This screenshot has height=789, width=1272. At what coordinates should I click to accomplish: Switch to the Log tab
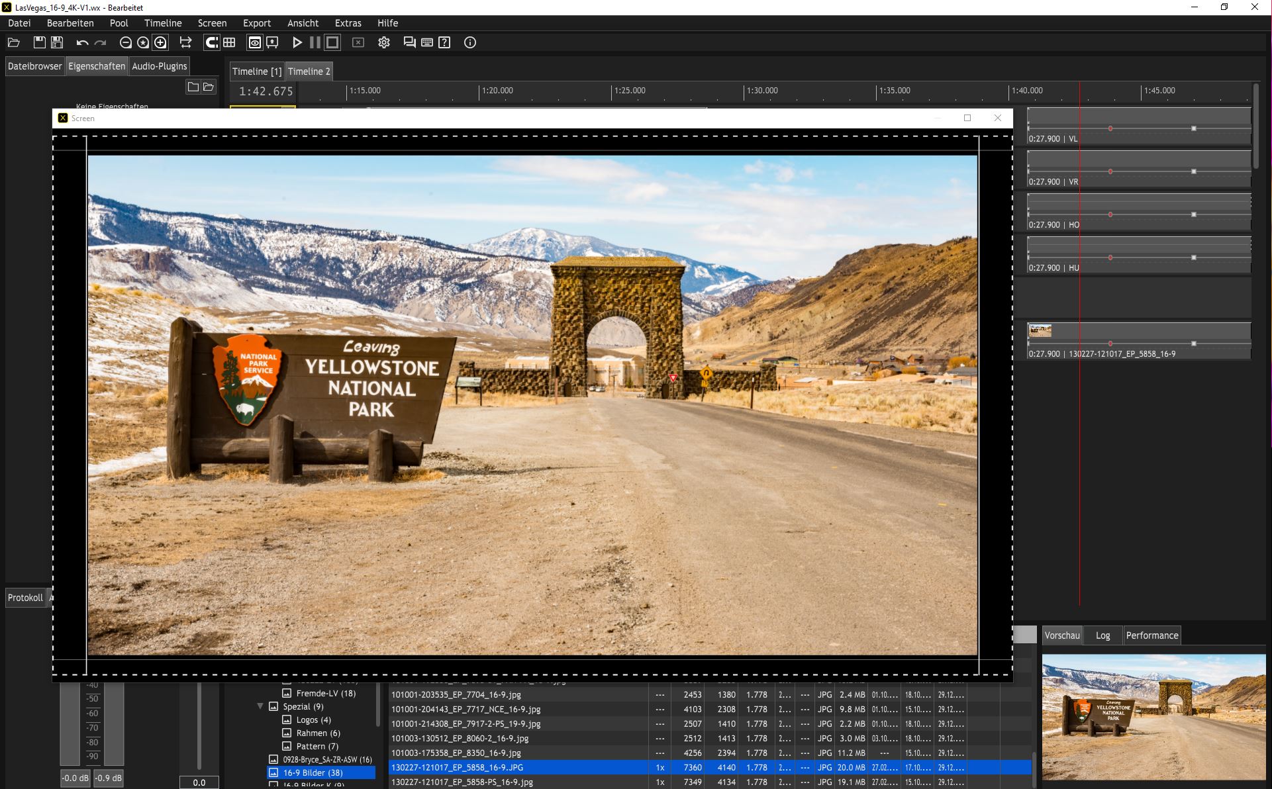(1102, 635)
